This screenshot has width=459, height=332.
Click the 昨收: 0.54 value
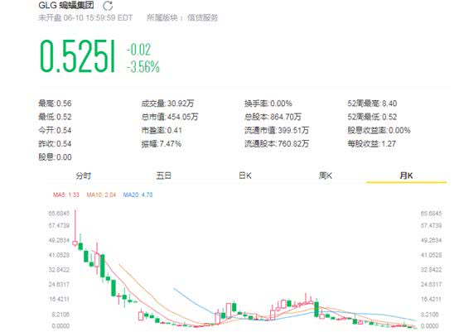tap(55, 143)
